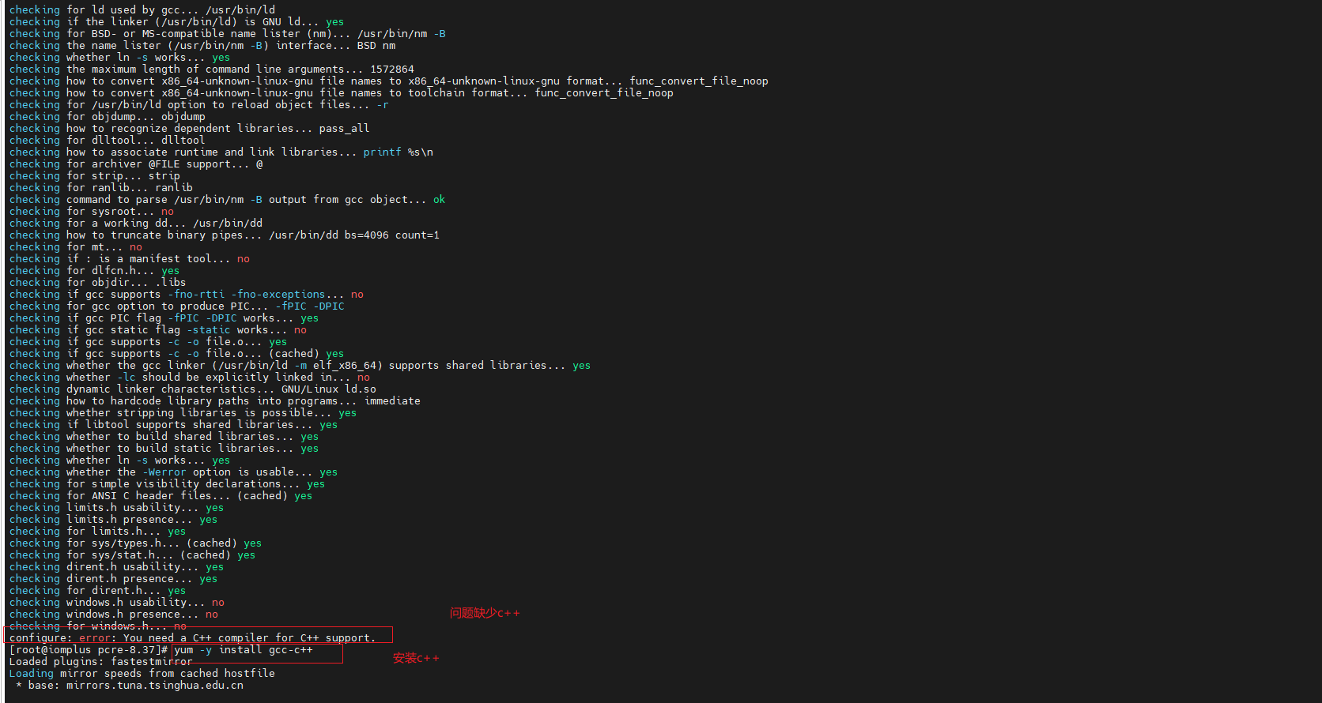Viewport: 1322px width, 703px height.
Task: Click "/usr/bin/dd bs=4096 count=1" text
Action: [353, 235]
